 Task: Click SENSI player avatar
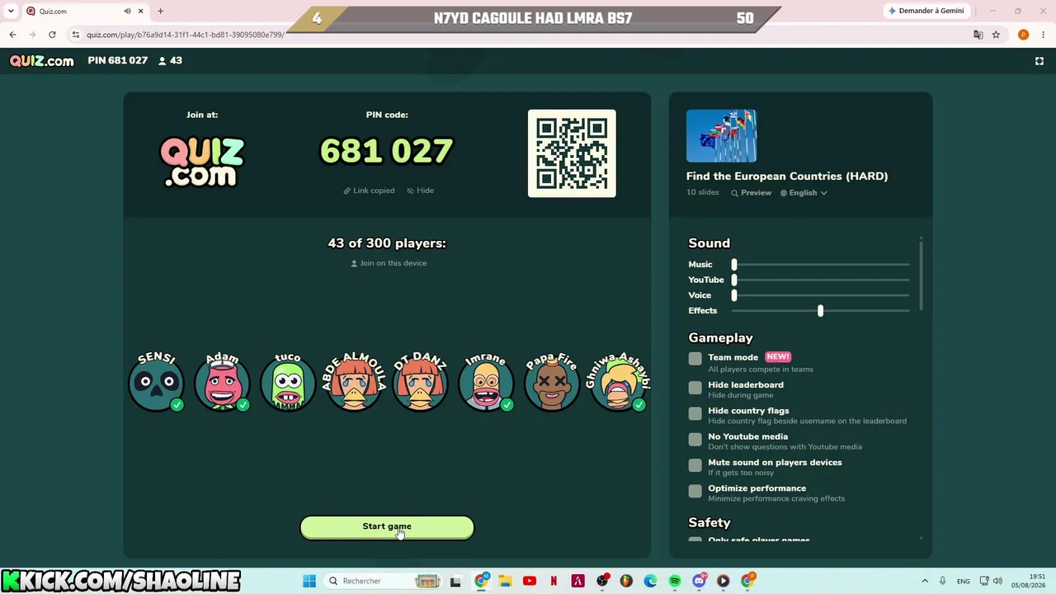(156, 382)
